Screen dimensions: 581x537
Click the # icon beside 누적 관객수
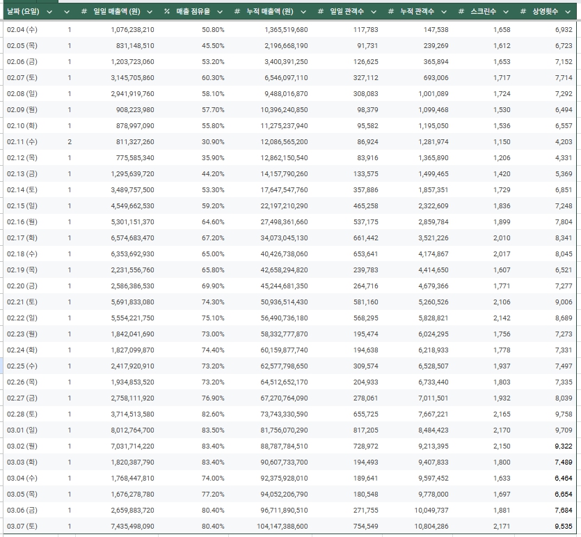click(391, 12)
